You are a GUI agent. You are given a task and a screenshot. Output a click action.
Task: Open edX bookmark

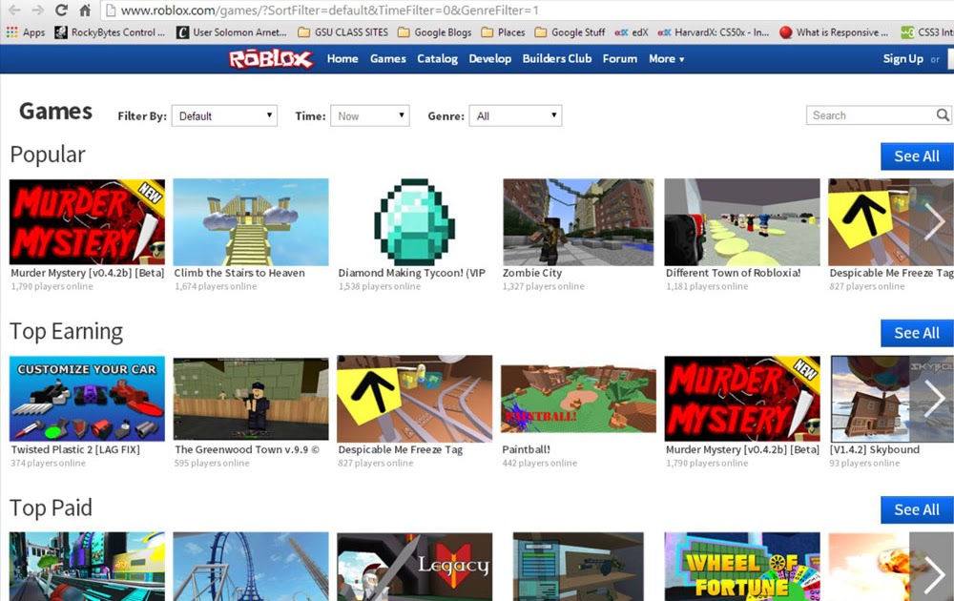(632, 32)
